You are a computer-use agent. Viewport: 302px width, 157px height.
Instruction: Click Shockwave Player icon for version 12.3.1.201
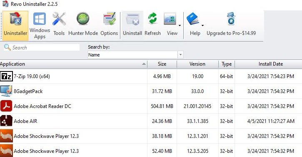click(6, 136)
